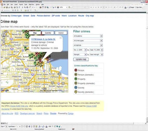Click the Type a question for help box
148x131 pixels.
[x=137, y=4]
